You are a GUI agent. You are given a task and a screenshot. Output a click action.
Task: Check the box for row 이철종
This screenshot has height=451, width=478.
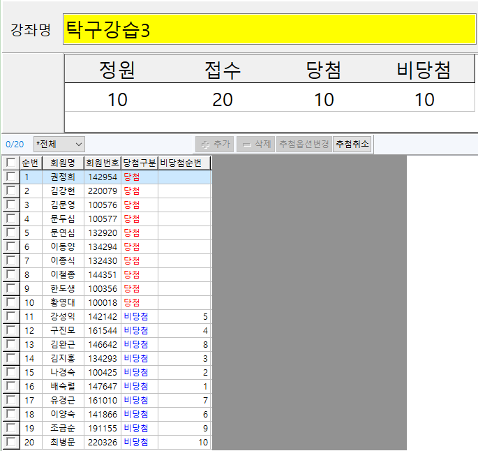click(x=11, y=274)
